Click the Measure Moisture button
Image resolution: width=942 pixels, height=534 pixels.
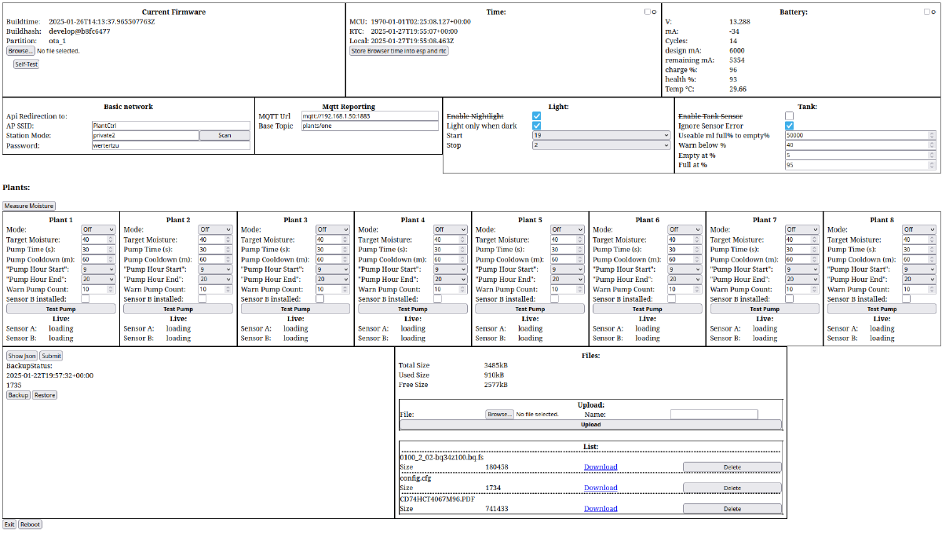click(29, 206)
